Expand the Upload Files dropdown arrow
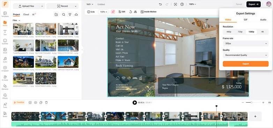 coord(42,6)
